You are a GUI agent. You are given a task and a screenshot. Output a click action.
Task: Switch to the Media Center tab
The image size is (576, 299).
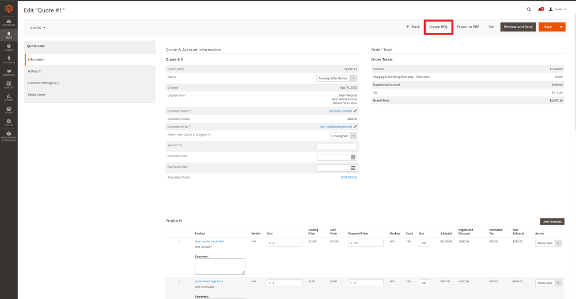(90, 94)
